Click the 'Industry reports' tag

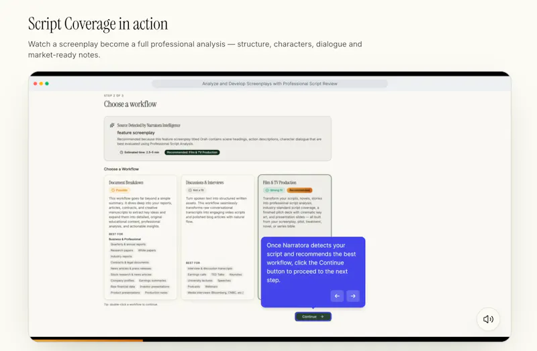(121, 257)
